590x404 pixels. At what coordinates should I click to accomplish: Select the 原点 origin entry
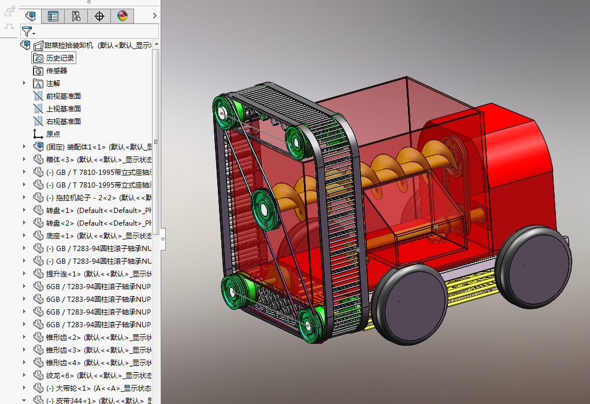53,134
